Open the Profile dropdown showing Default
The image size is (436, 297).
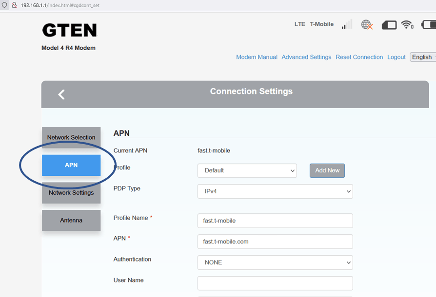pyautogui.click(x=247, y=170)
